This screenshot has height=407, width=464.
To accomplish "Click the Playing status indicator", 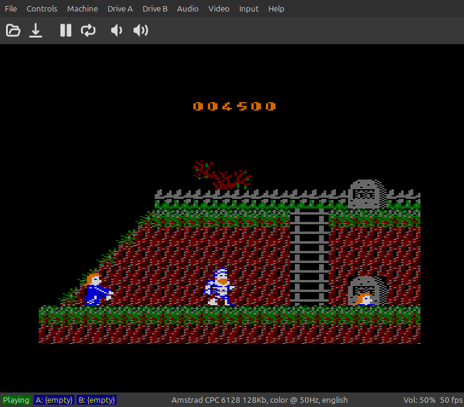I will (x=16, y=400).
